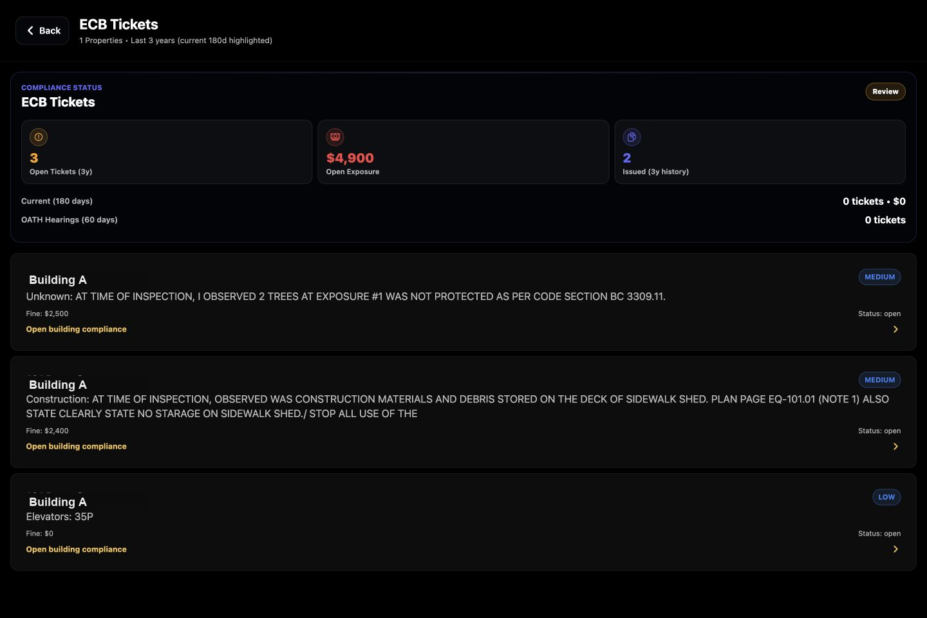
Task: Click Building A heading on the Elevators ticket
Action: [58, 502]
